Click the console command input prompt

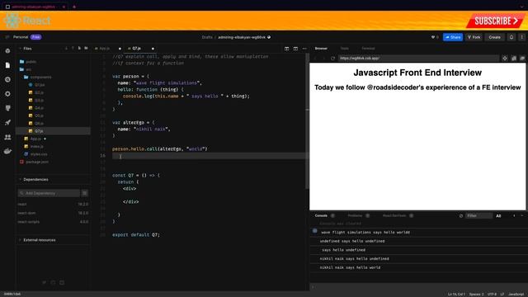pyautogui.click(x=417, y=287)
